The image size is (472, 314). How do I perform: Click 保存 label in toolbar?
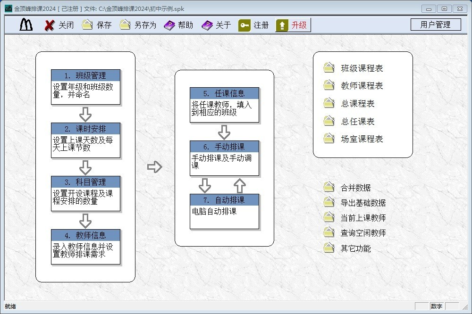(104, 25)
